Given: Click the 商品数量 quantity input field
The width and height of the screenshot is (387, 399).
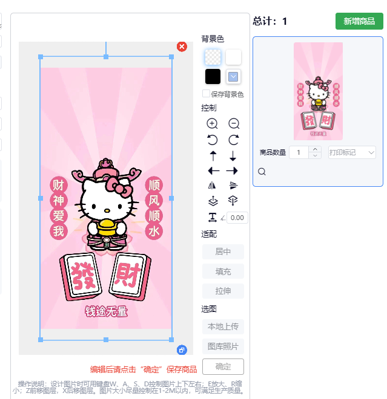Looking at the screenshot, I should pos(299,152).
